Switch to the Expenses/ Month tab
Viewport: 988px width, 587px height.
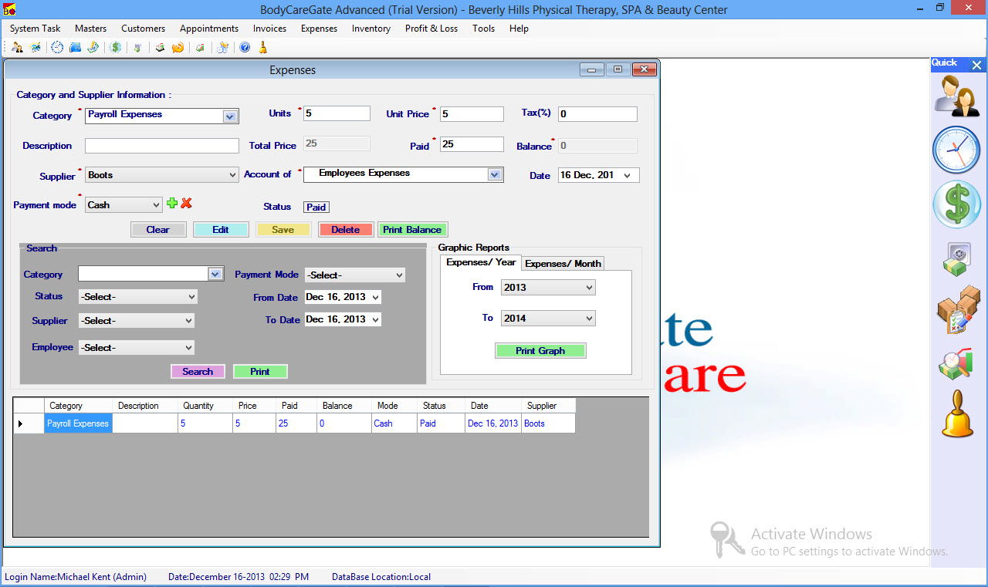tap(563, 264)
